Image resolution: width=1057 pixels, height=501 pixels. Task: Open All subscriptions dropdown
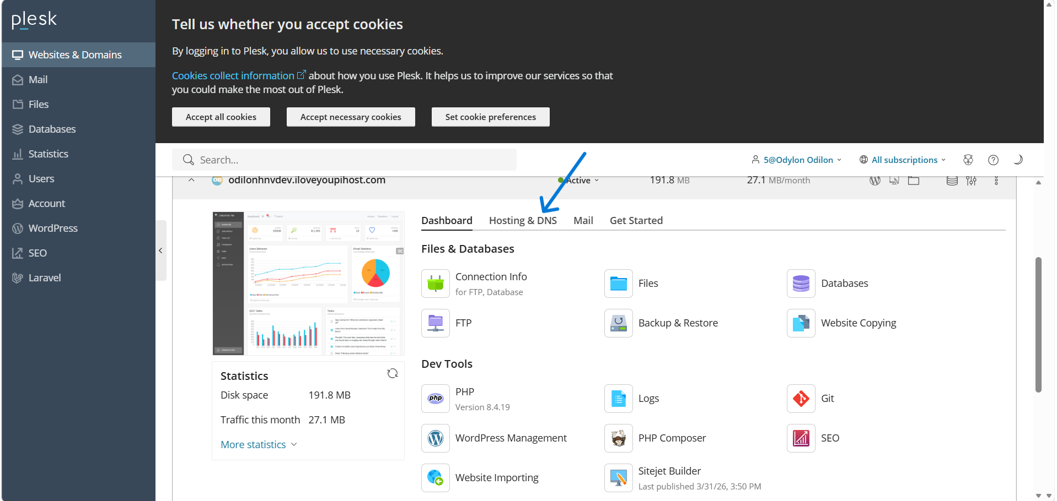click(903, 160)
